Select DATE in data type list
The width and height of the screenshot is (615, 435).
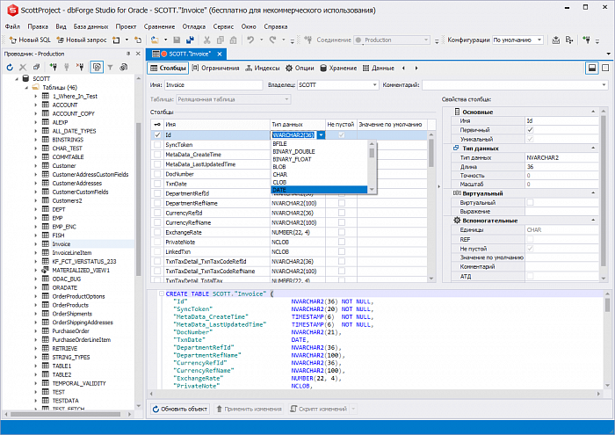(319, 190)
